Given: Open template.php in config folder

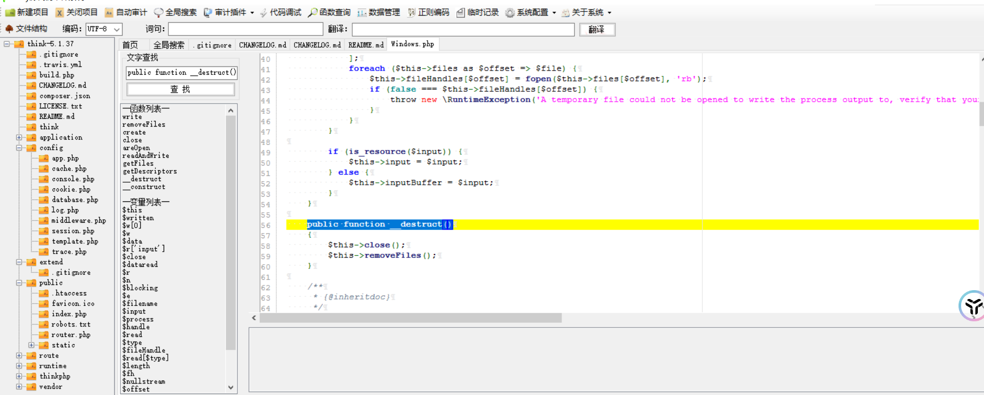Looking at the screenshot, I should pos(75,241).
